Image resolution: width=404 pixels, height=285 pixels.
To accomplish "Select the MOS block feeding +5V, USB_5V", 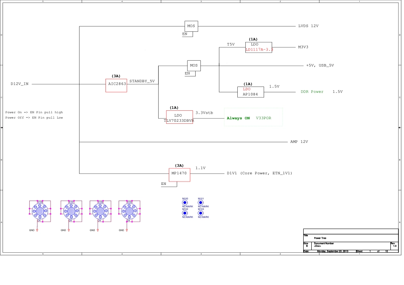I will coord(193,66).
